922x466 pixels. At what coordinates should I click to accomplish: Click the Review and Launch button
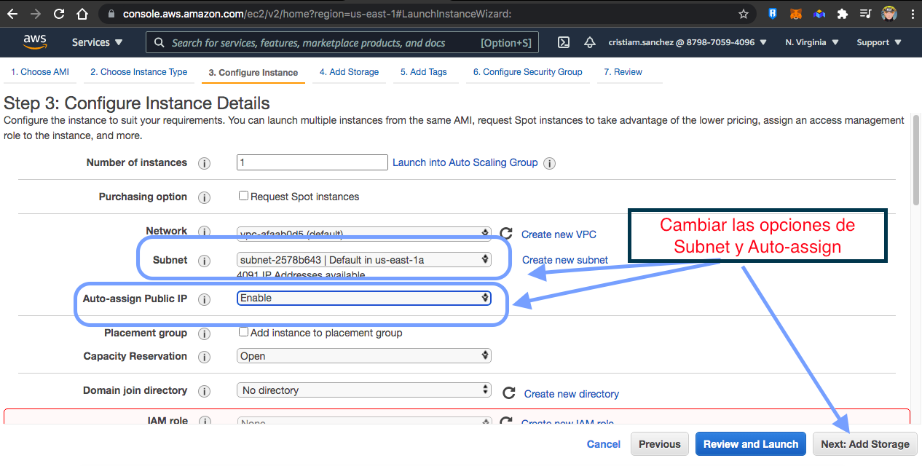click(750, 444)
